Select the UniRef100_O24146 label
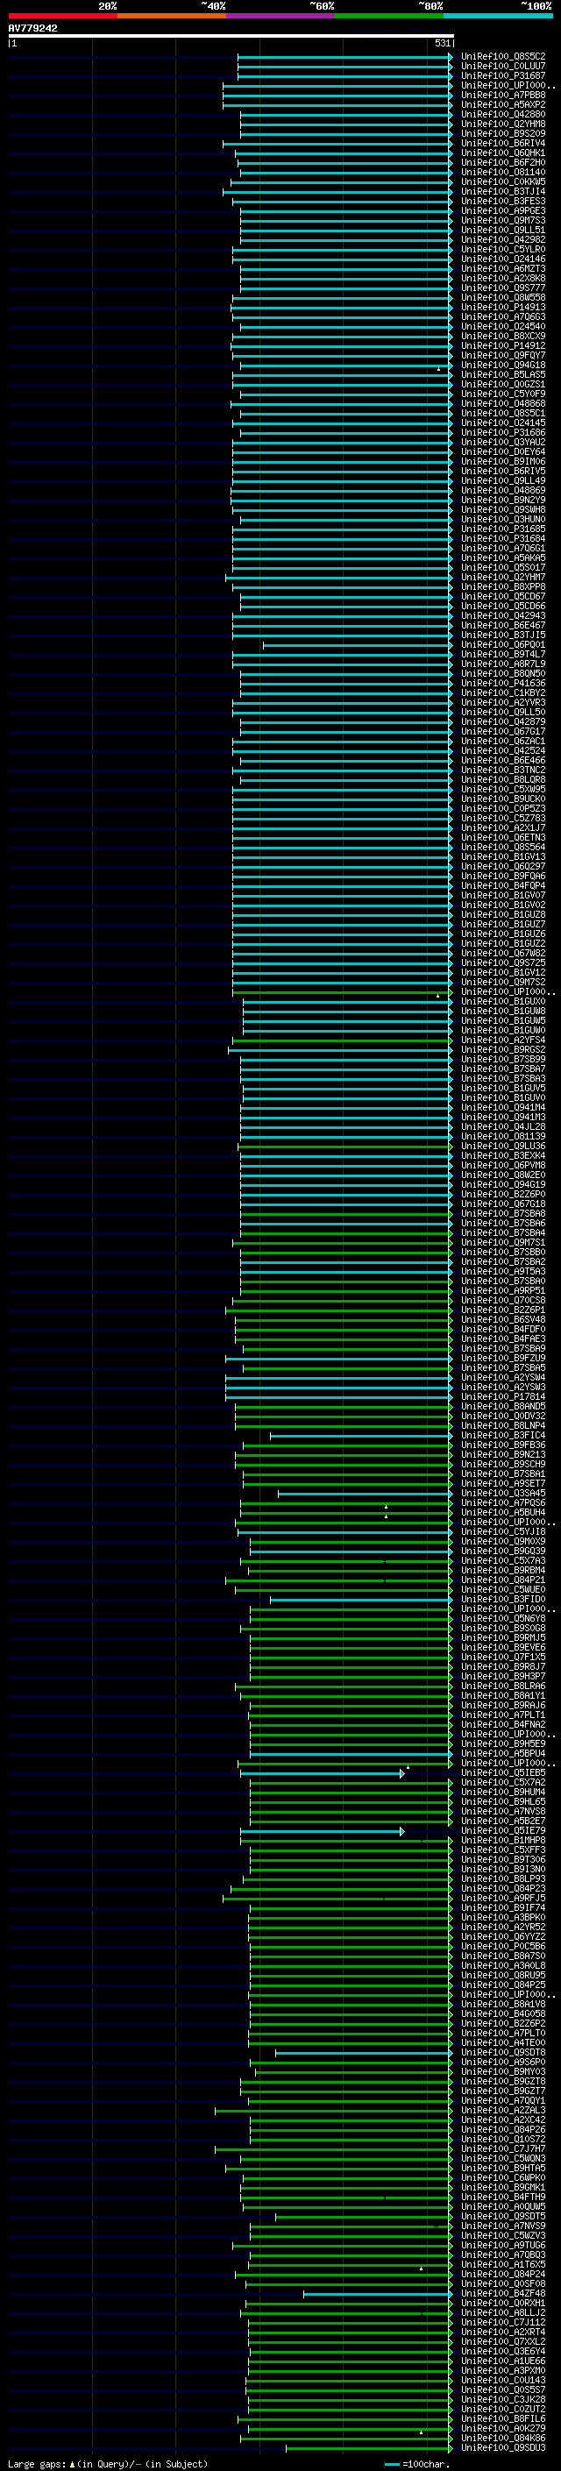The height and width of the screenshot is (2471, 561). pyautogui.click(x=503, y=259)
